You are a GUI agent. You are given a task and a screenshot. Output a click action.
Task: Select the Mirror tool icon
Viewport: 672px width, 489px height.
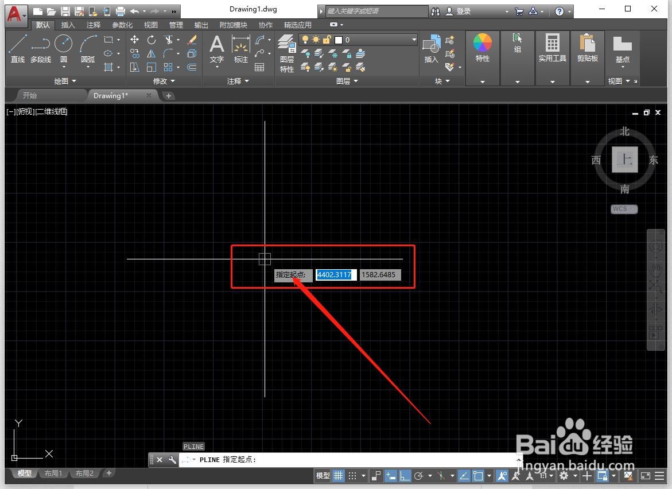152,53
